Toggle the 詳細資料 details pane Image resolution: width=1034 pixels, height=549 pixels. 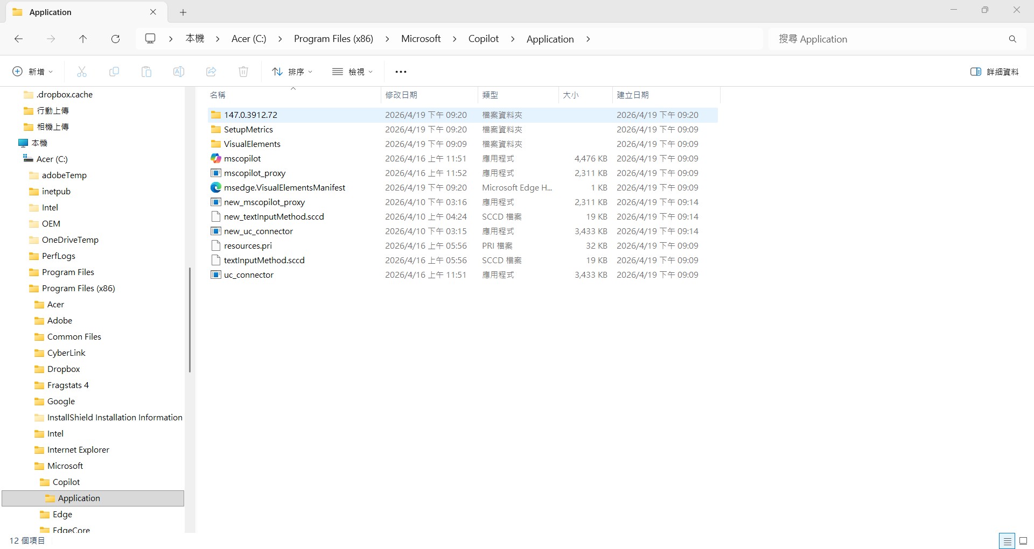(995, 72)
